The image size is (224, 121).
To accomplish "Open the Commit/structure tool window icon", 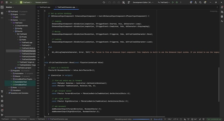I will [2, 13].
